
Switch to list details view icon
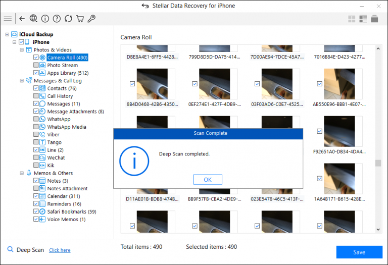(x=363, y=19)
